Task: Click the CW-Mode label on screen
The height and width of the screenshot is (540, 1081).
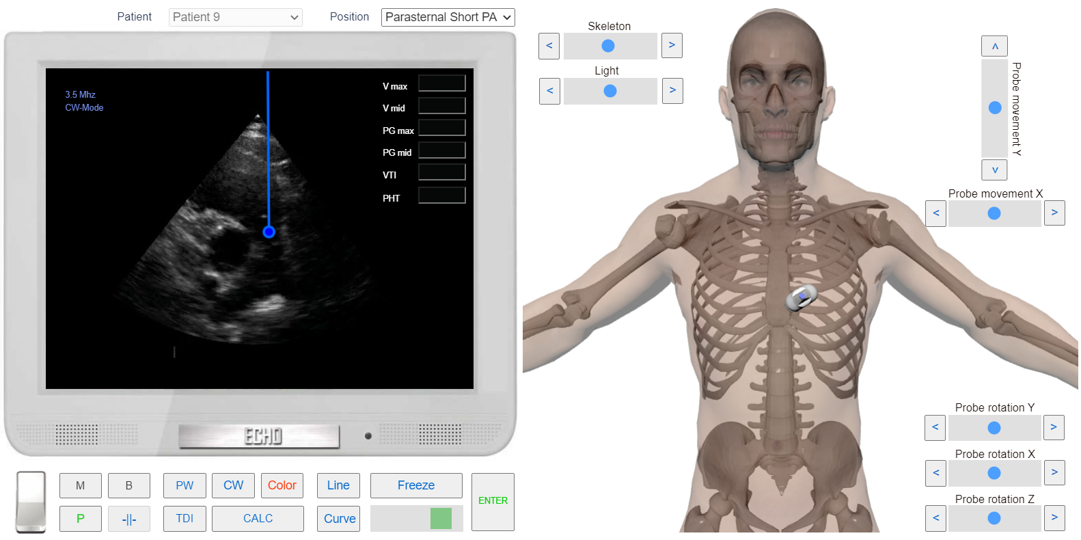Action: click(84, 108)
